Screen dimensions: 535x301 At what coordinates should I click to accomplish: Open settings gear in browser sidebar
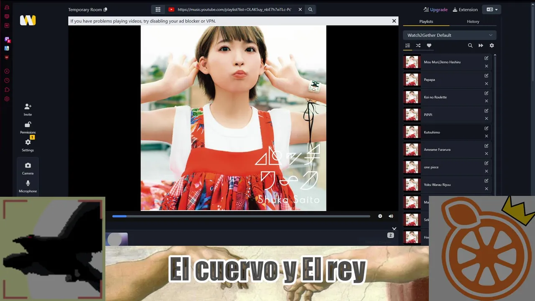pos(7,99)
